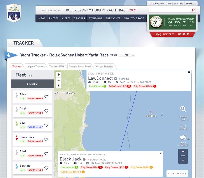Click the map coordinates readout
This screenshot has width=204, height=178.
click(x=177, y=174)
